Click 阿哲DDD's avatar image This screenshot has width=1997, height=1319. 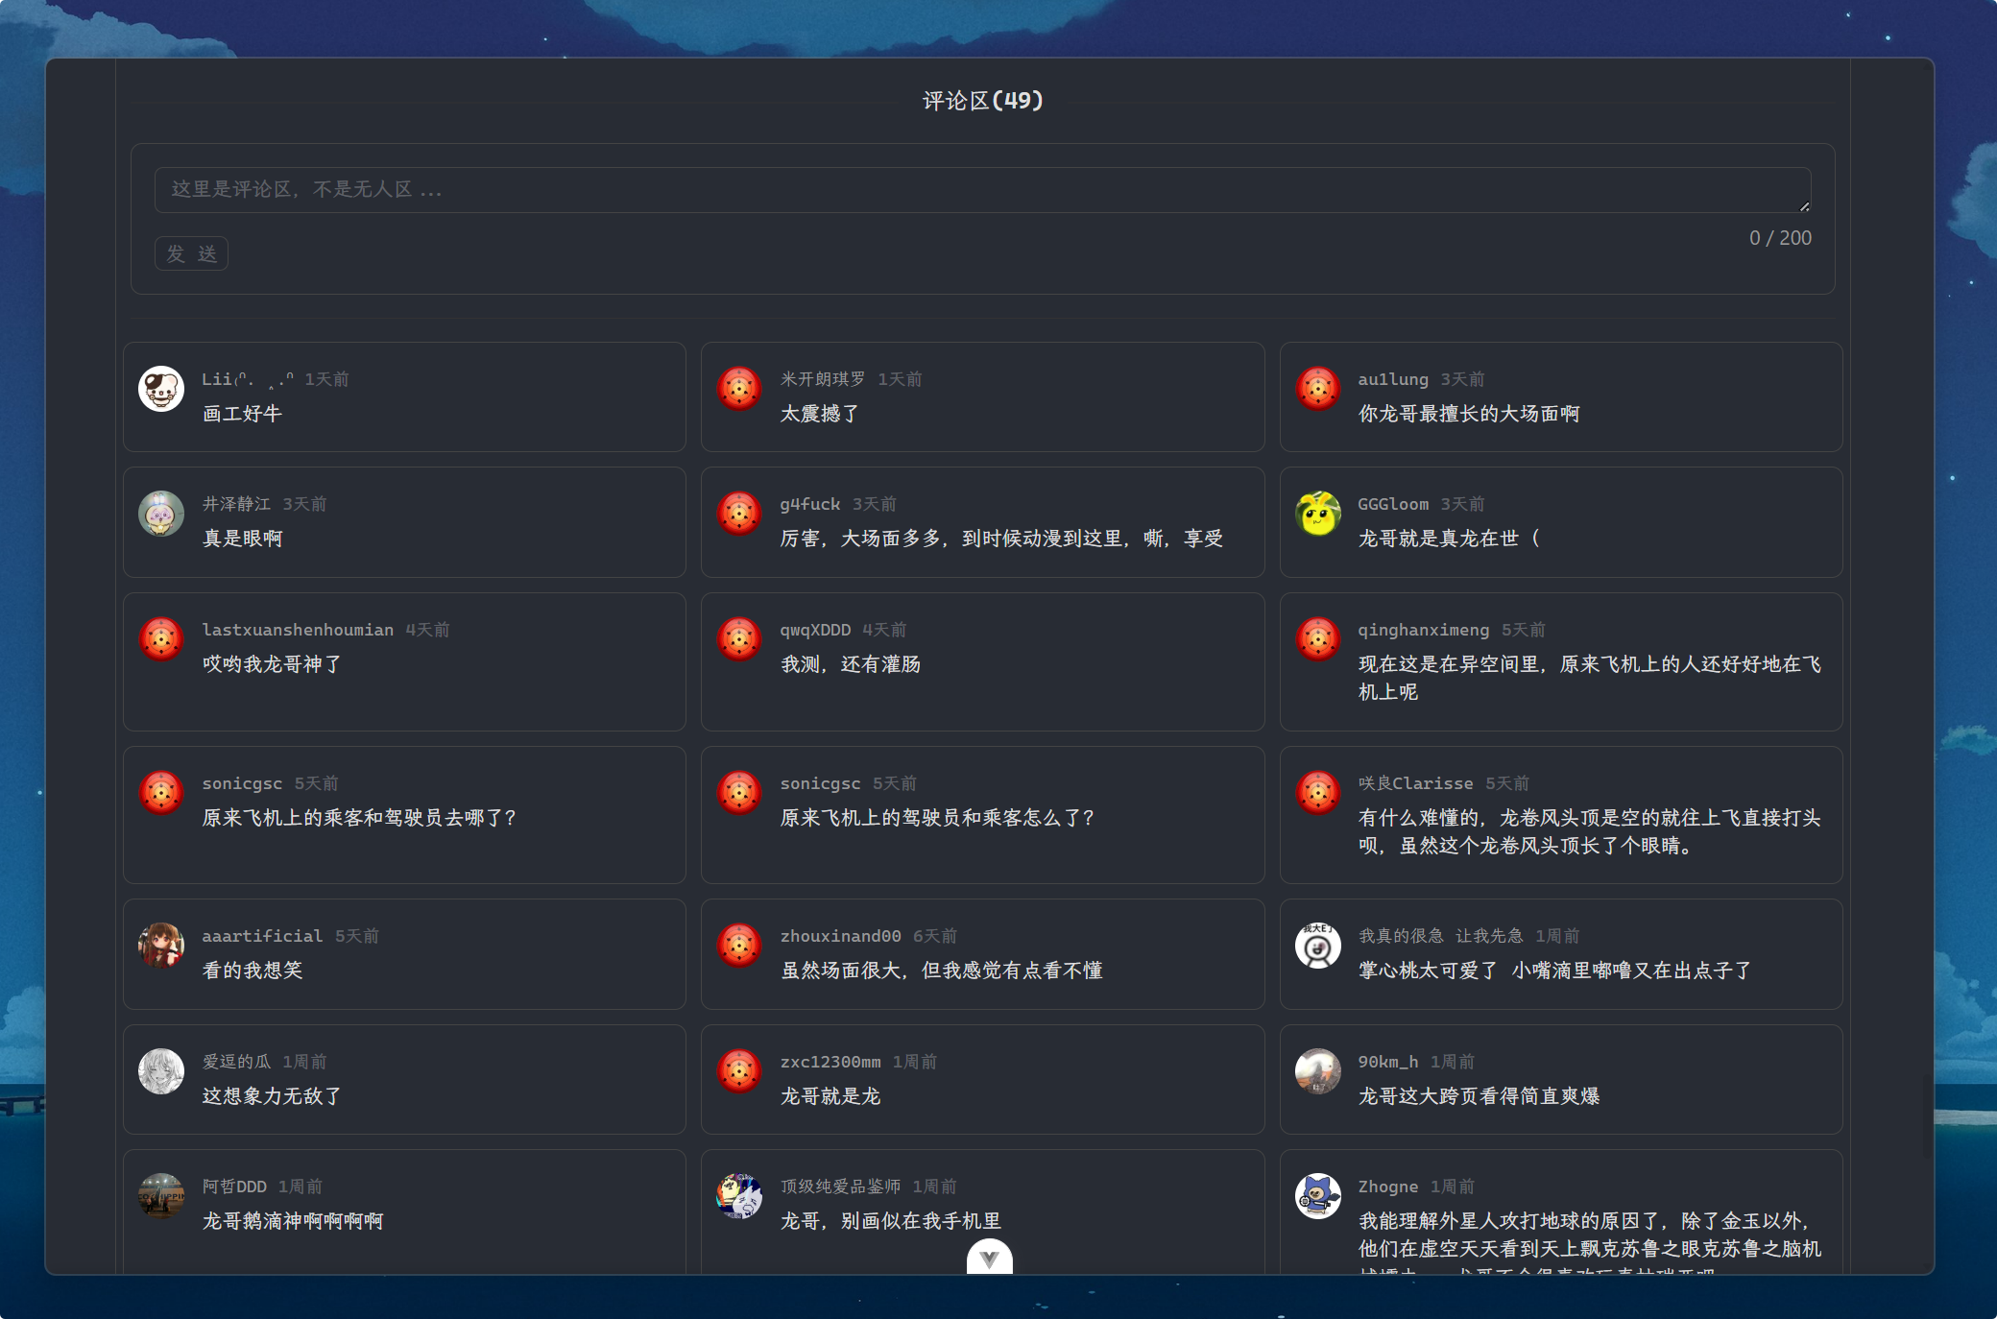[x=161, y=1196]
